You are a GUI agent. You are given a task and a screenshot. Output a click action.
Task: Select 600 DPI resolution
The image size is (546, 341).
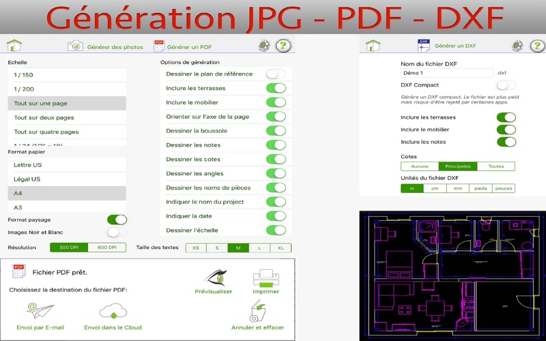pyautogui.click(x=107, y=248)
